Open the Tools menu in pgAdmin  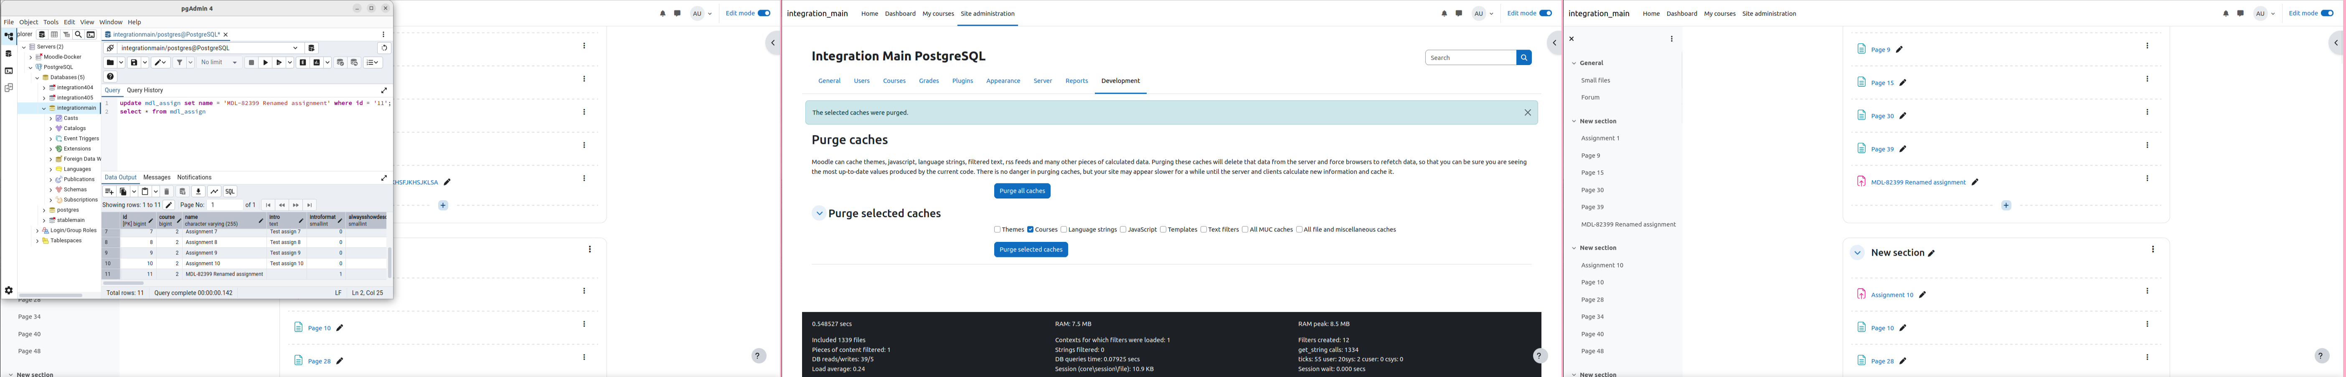51,22
